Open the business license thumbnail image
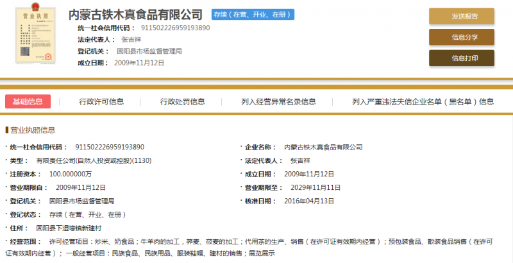This screenshot has width=513, height=263. 35,34
